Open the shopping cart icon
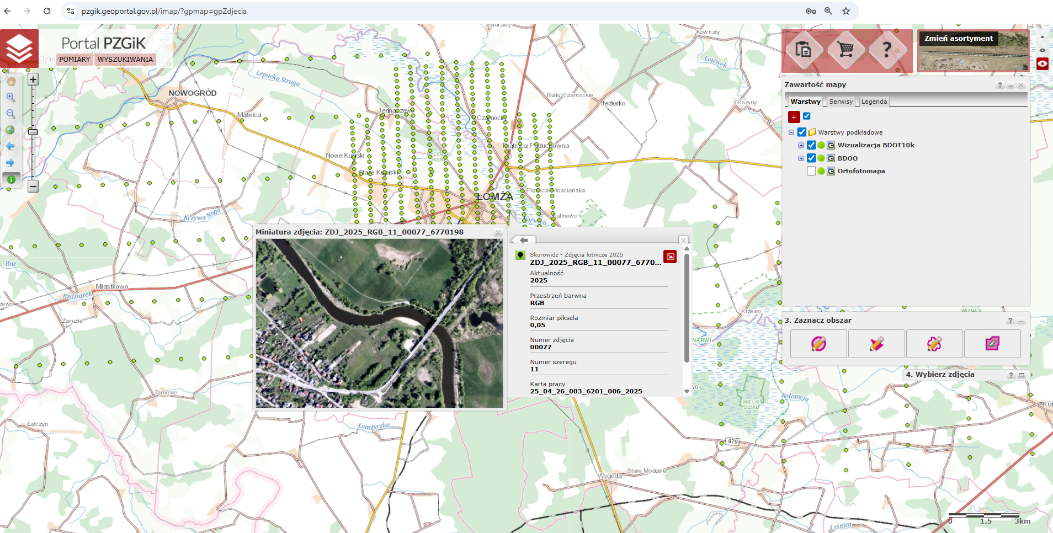 (x=845, y=50)
